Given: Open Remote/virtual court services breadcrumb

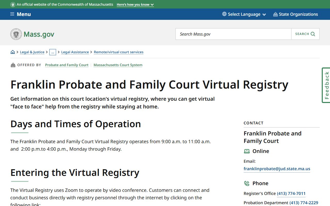Looking at the screenshot, I should tap(119, 52).
